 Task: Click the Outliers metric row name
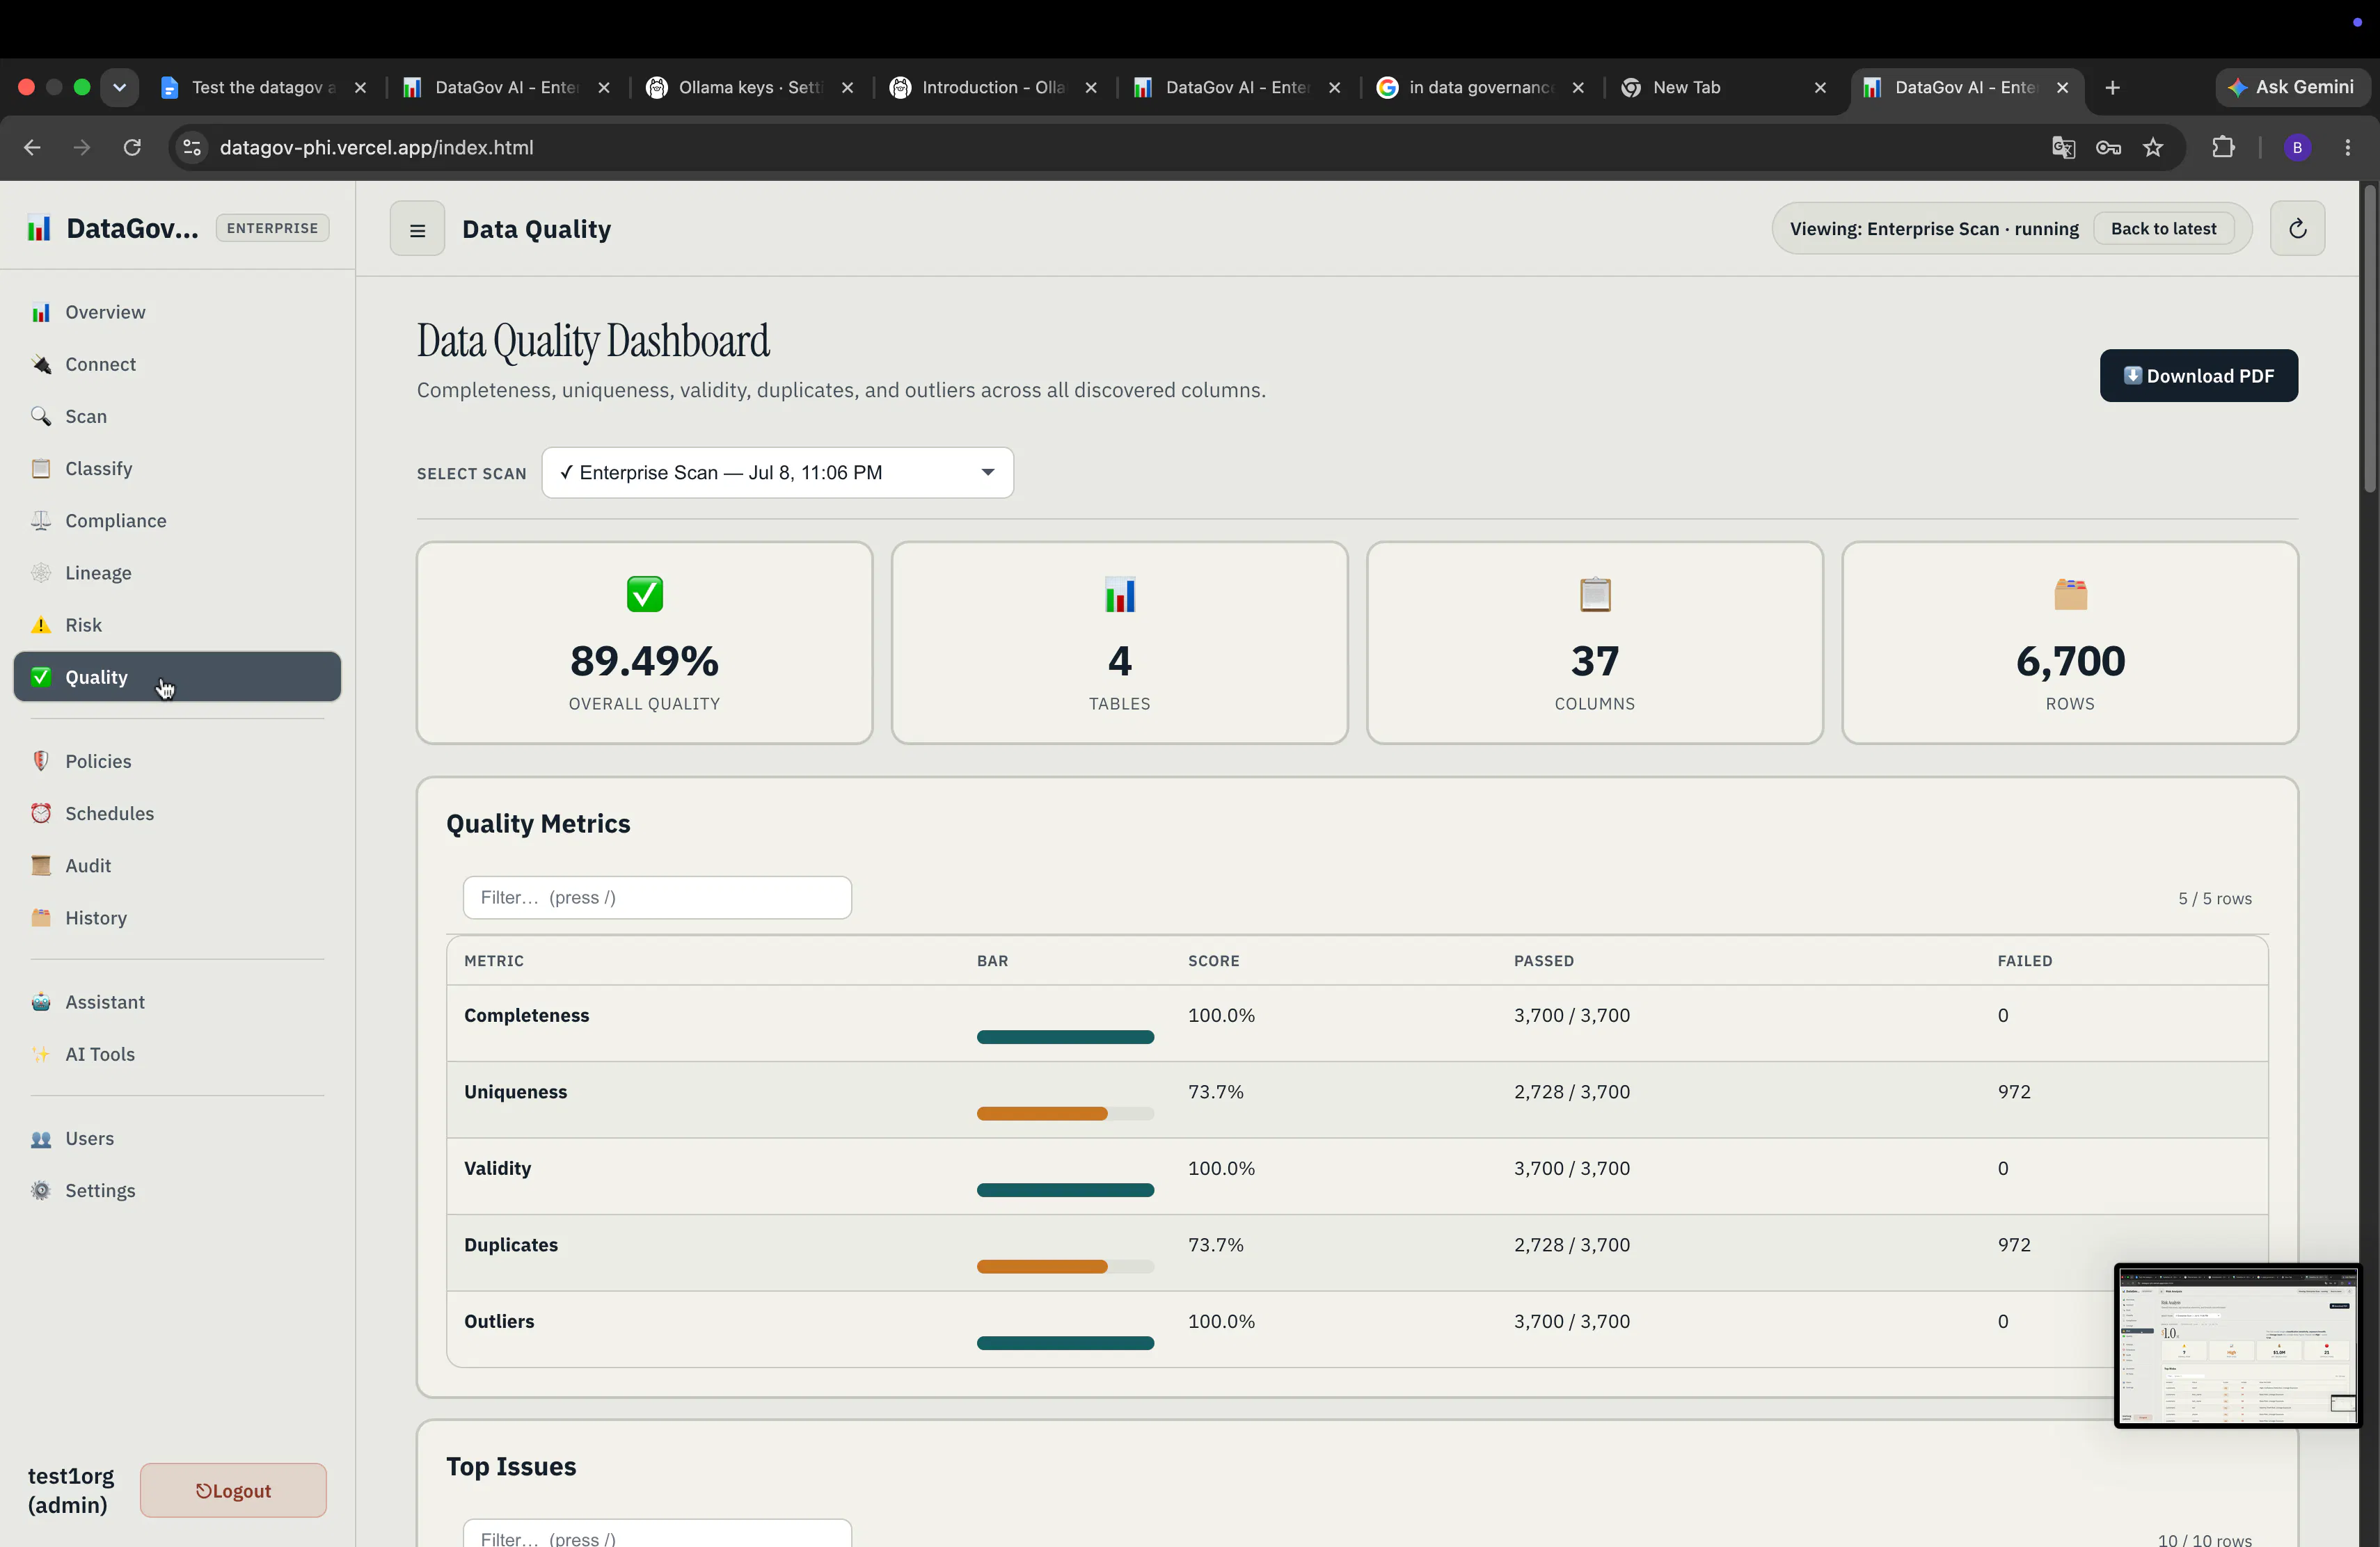click(x=499, y=1320)
